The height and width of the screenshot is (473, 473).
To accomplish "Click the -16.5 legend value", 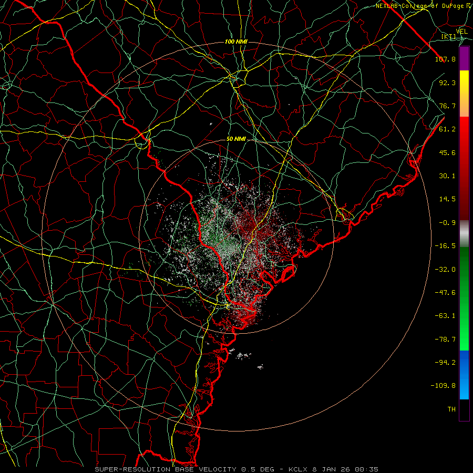I will [x=445, y=246].
